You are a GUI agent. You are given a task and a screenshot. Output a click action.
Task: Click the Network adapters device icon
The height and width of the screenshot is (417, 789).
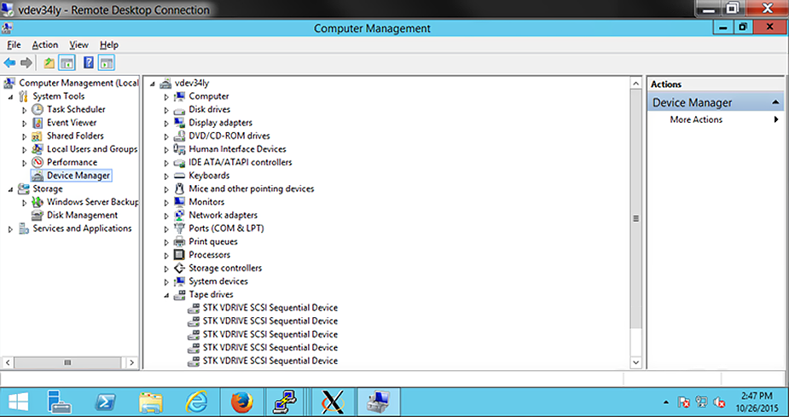(179, 215)
